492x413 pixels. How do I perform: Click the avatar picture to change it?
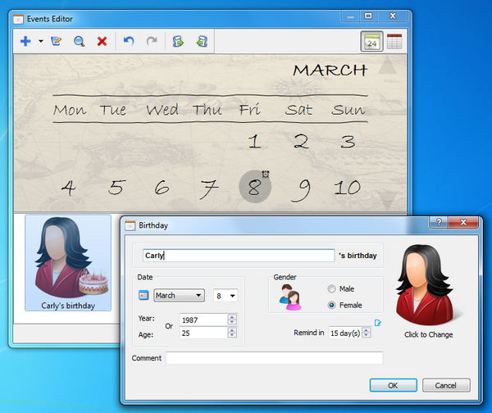(x=427, y=285)
